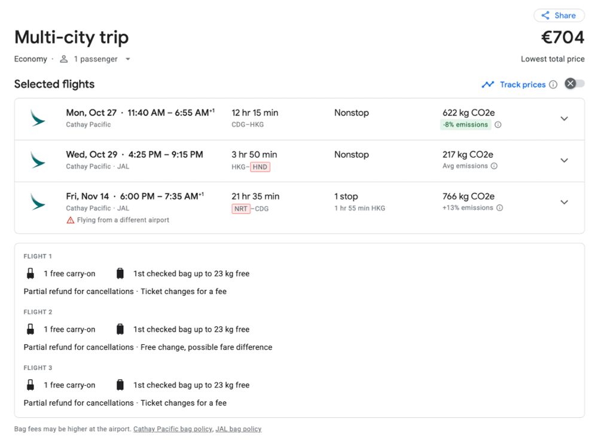Click the highlighted HND airport code

click(x=260, y=167)
